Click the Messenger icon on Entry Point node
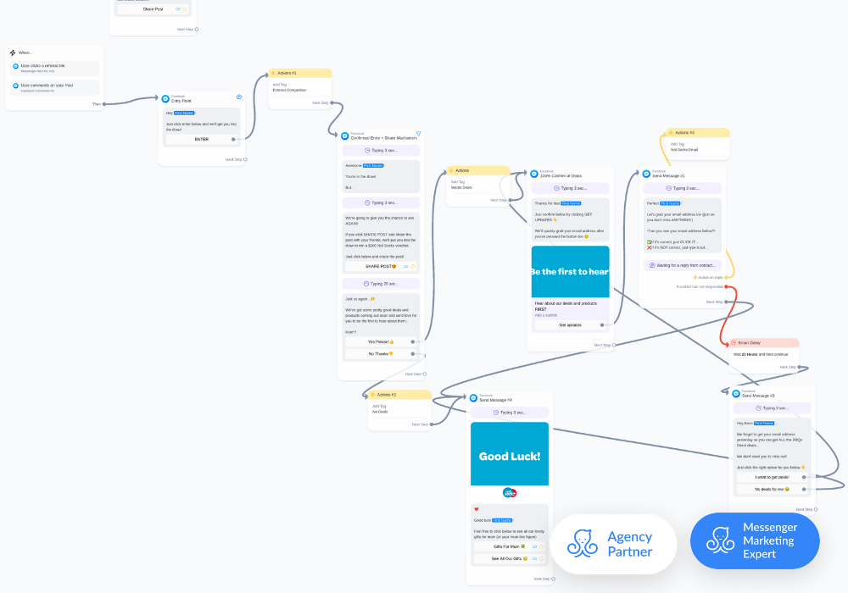The image size is (848, 593). (x=166, y=98)
